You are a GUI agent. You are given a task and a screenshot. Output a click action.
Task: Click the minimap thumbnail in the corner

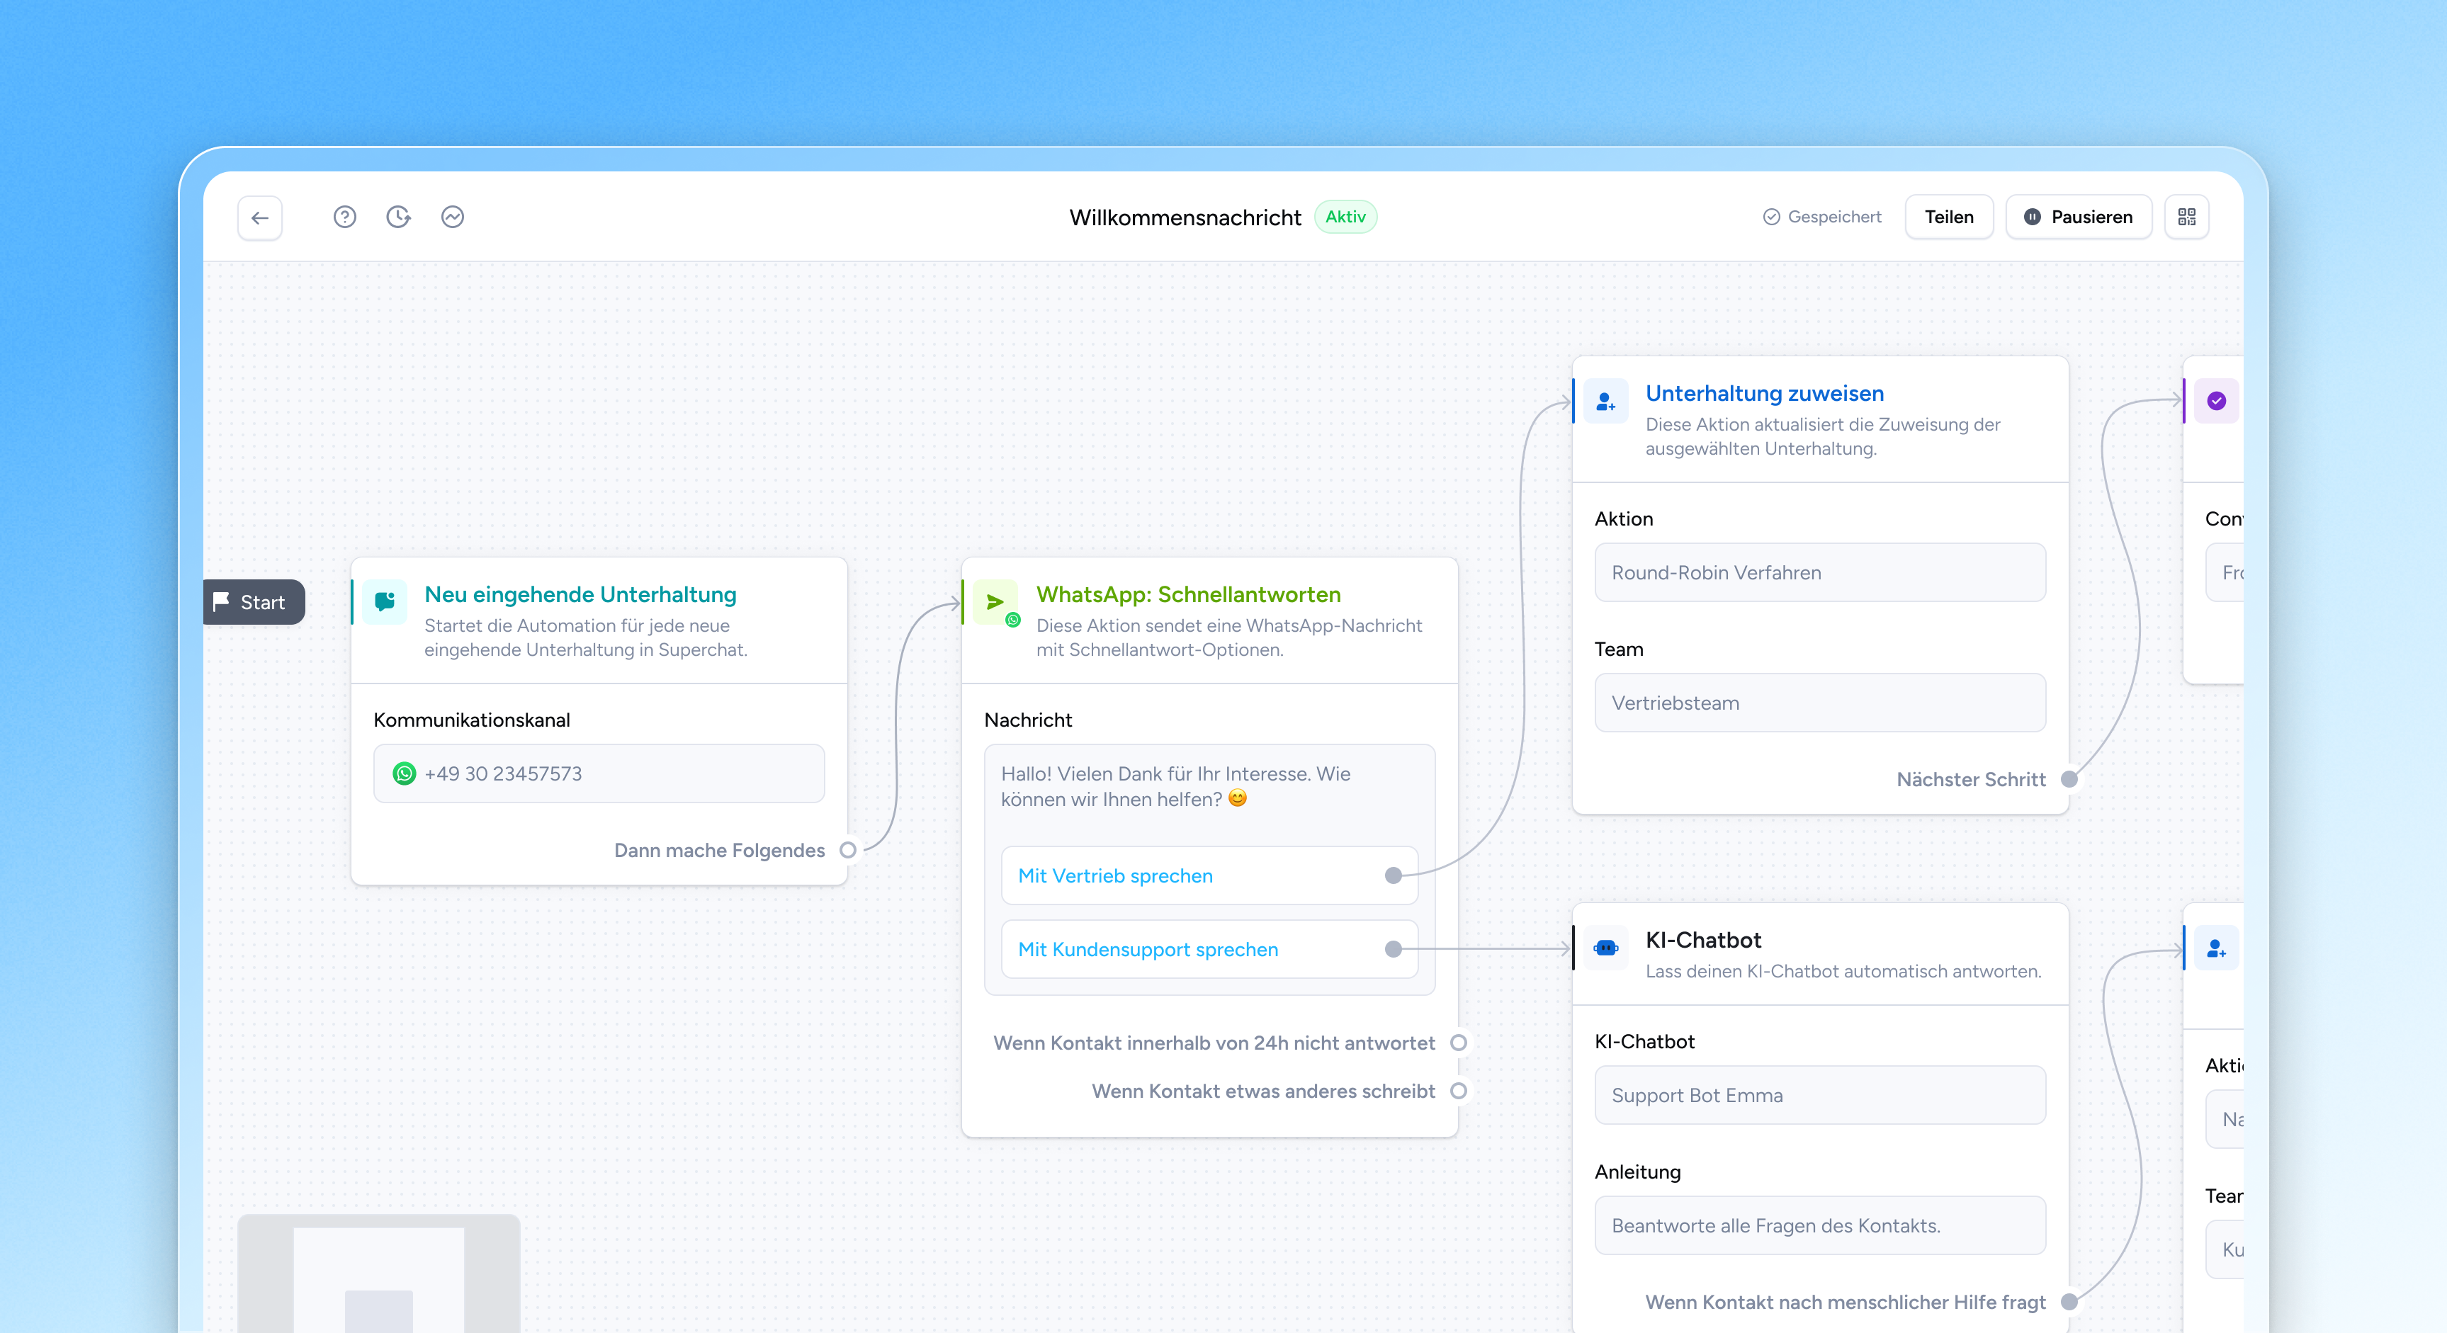coord(378,1272)
